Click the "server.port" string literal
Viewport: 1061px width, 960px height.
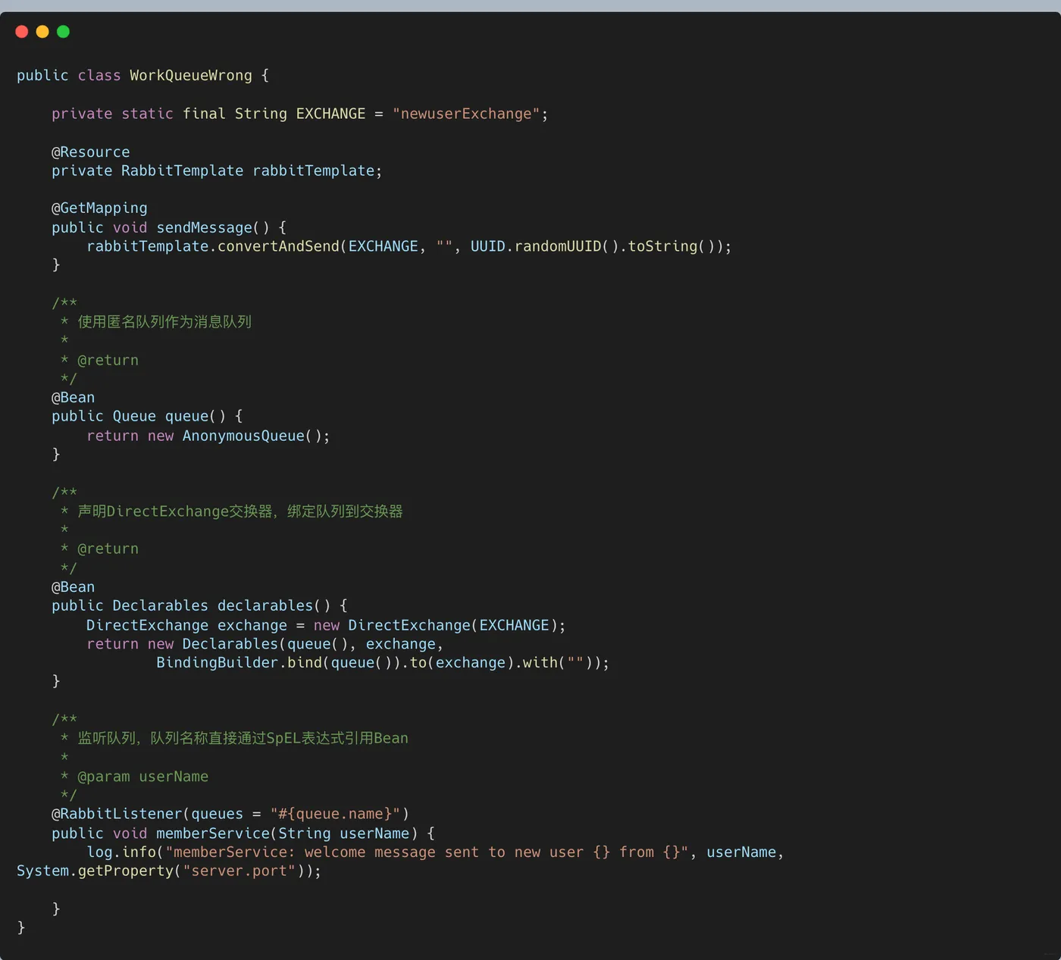tap(239, 871)
